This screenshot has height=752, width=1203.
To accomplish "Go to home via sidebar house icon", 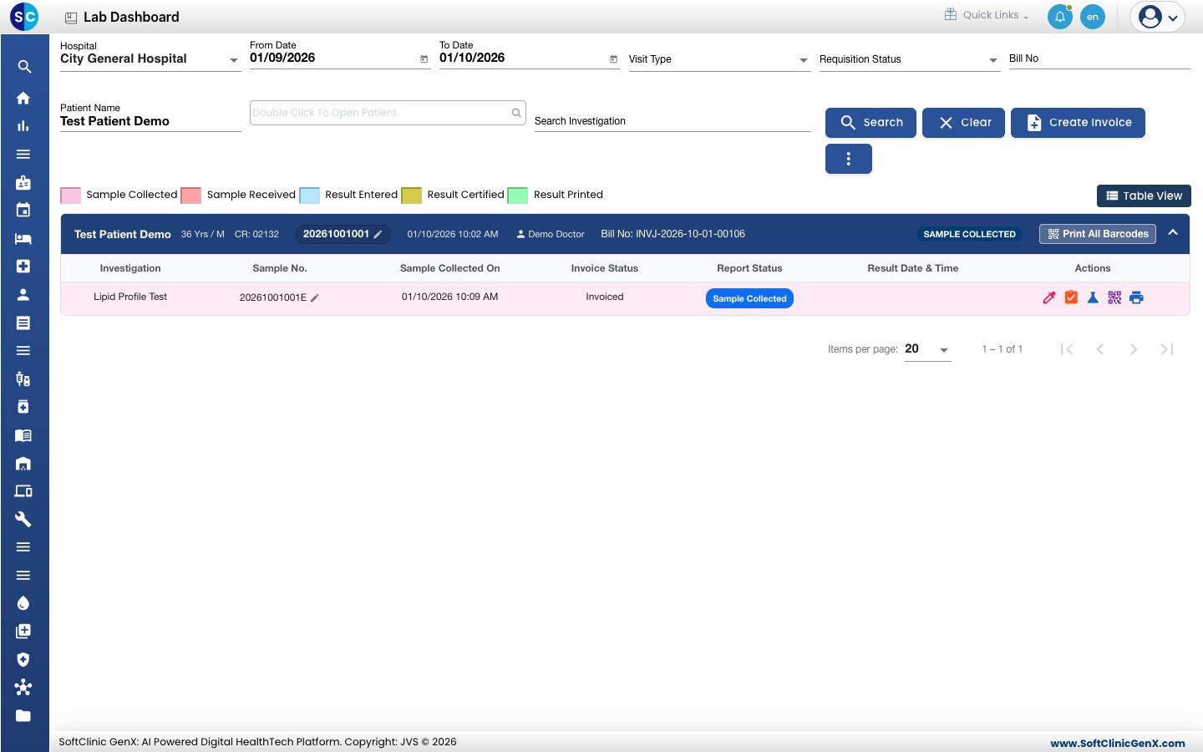I will 23,98.
